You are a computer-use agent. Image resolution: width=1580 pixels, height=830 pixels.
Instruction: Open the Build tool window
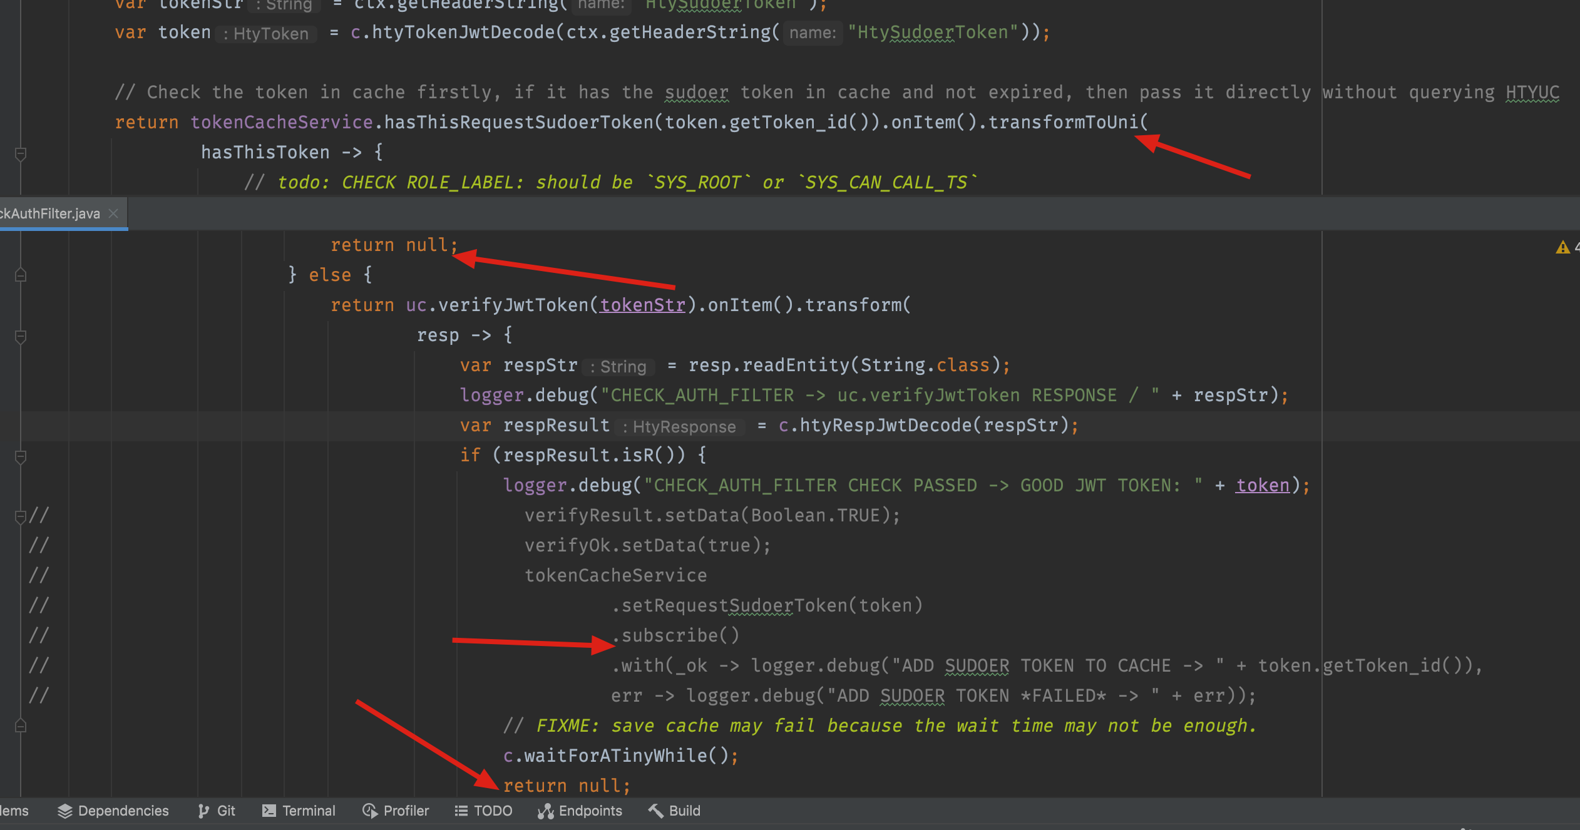point(675,811)
